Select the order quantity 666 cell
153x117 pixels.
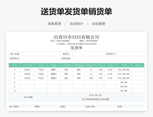[x=66, y=78]
